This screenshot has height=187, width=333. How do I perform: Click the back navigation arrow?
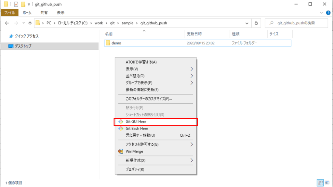(7, 23)
